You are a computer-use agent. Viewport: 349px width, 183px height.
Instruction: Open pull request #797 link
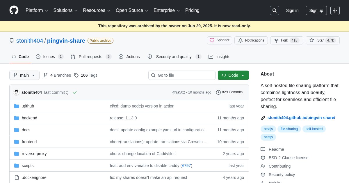[186, 166]
